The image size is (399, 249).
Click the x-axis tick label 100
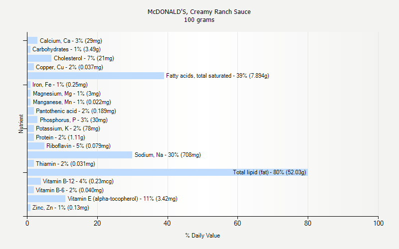[x=379, y=223]
